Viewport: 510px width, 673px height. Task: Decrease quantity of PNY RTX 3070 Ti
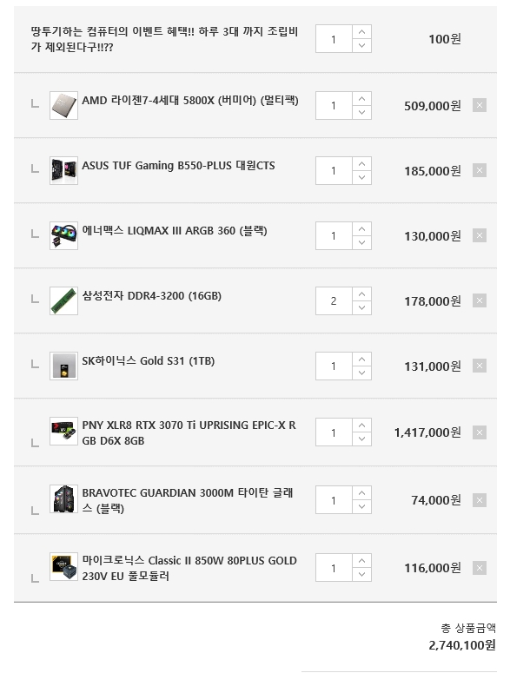[x=362, y=439]
